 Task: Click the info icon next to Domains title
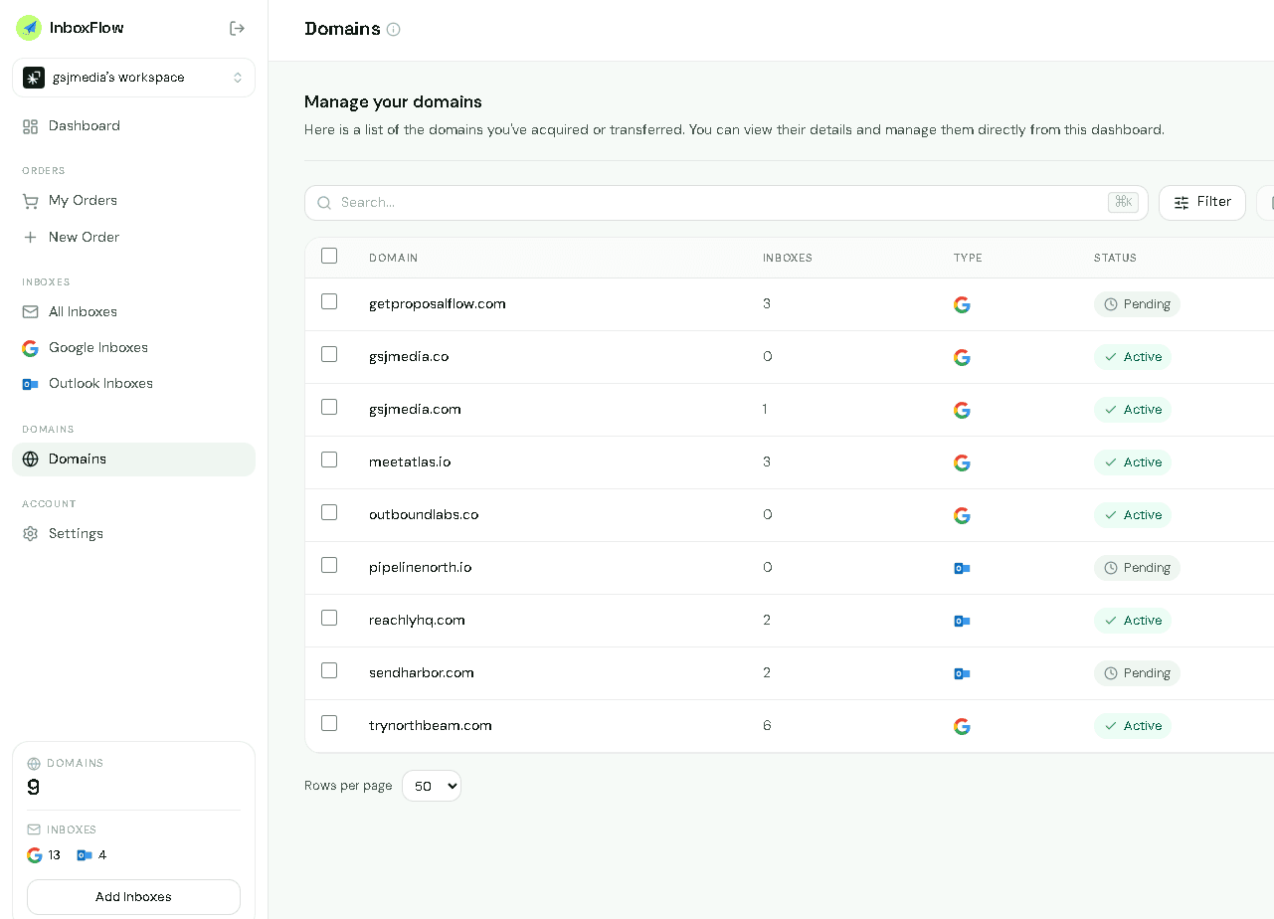(x=394, y=29)
